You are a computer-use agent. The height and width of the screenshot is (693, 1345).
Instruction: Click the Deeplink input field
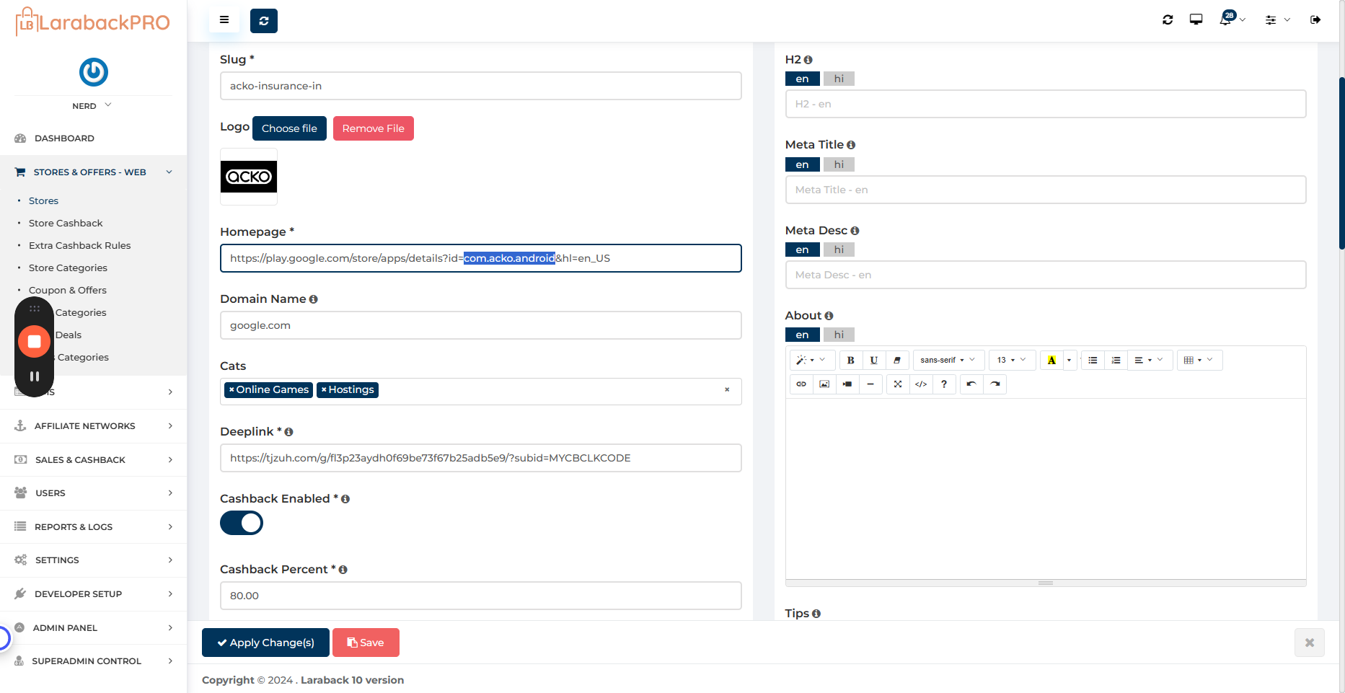pos(481,458)
